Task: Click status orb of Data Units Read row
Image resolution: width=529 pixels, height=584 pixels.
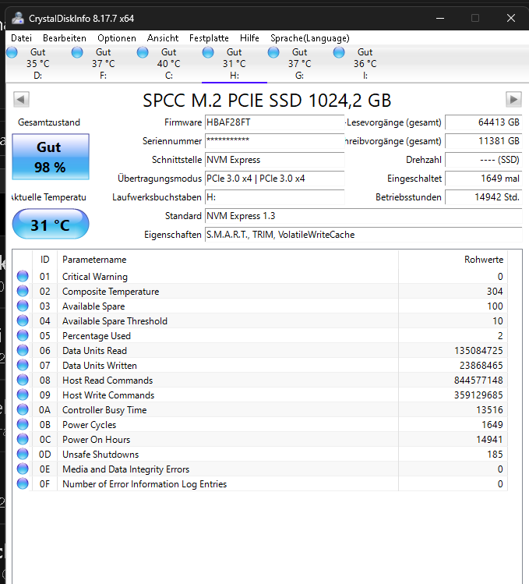Action: [x=23, y=350]
